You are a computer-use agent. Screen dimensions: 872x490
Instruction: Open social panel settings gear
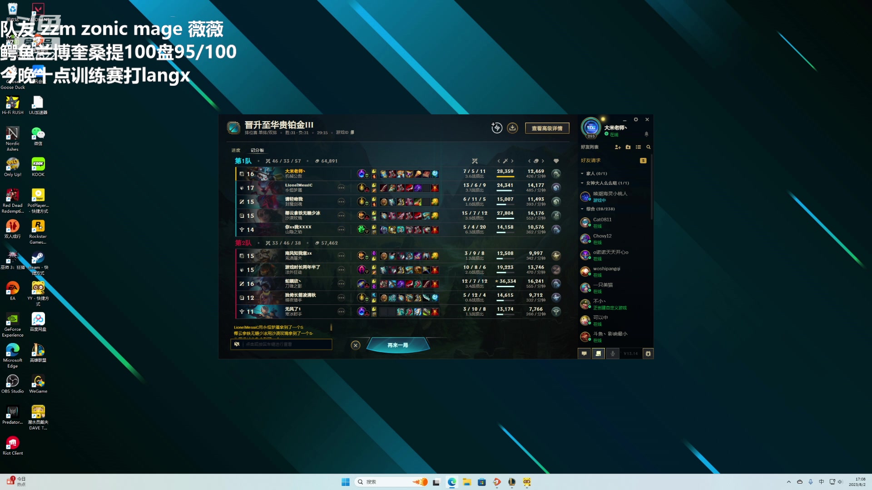coord(636,120)
